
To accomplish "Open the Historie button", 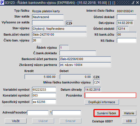I will click(x=129, y=113).
